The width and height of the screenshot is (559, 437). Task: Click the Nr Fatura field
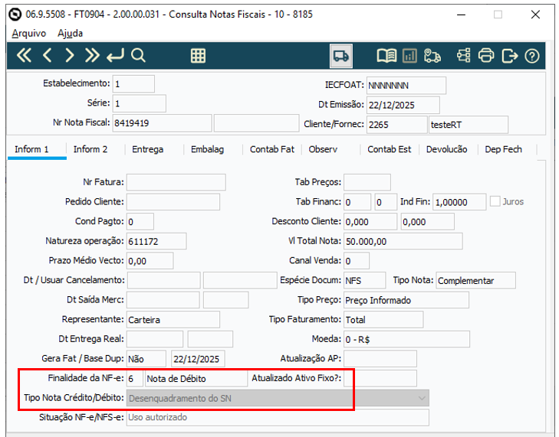176,182
